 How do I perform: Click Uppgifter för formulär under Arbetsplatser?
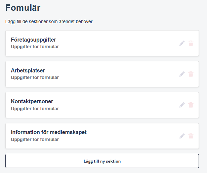[35, 77]
